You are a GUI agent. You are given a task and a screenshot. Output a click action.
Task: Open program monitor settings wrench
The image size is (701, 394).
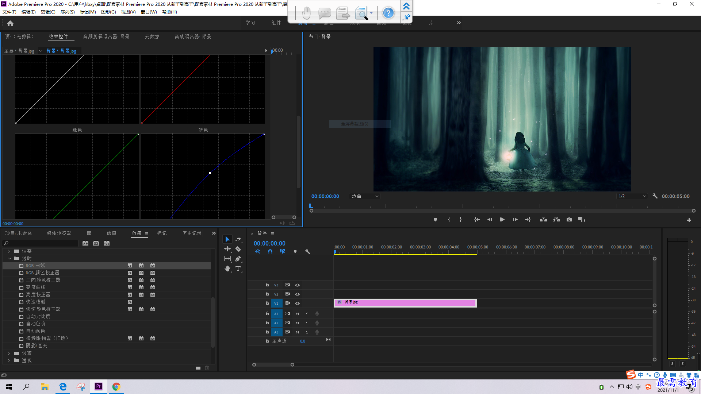[655, 196]
